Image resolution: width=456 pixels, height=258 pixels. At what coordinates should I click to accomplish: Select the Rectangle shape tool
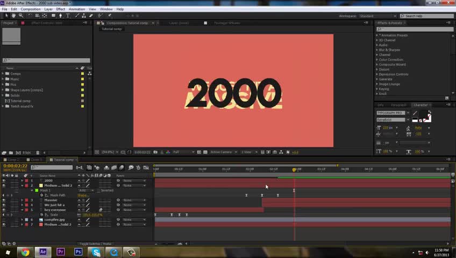point(54,16)
